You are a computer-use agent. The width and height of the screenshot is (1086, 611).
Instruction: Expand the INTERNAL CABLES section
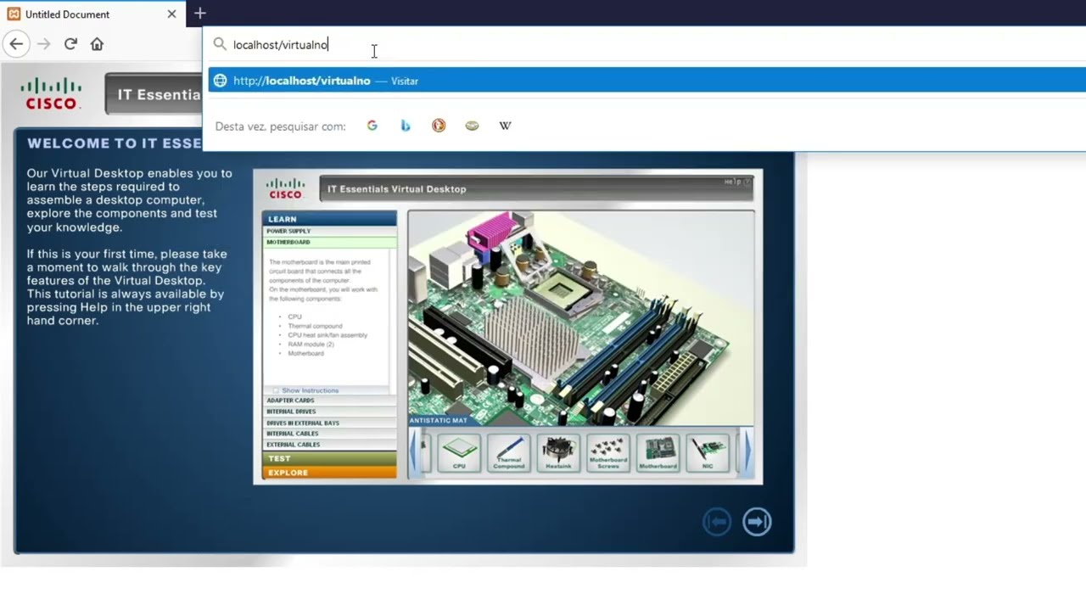click(329, 434)
